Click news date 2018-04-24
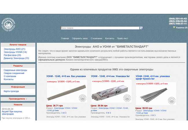Screen dimensions: 188x130 pyautogui.click(x=8, y=109)
